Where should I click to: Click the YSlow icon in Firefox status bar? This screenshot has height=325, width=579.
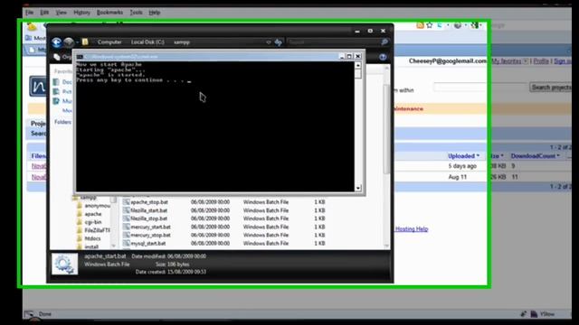tap(534, 314)
